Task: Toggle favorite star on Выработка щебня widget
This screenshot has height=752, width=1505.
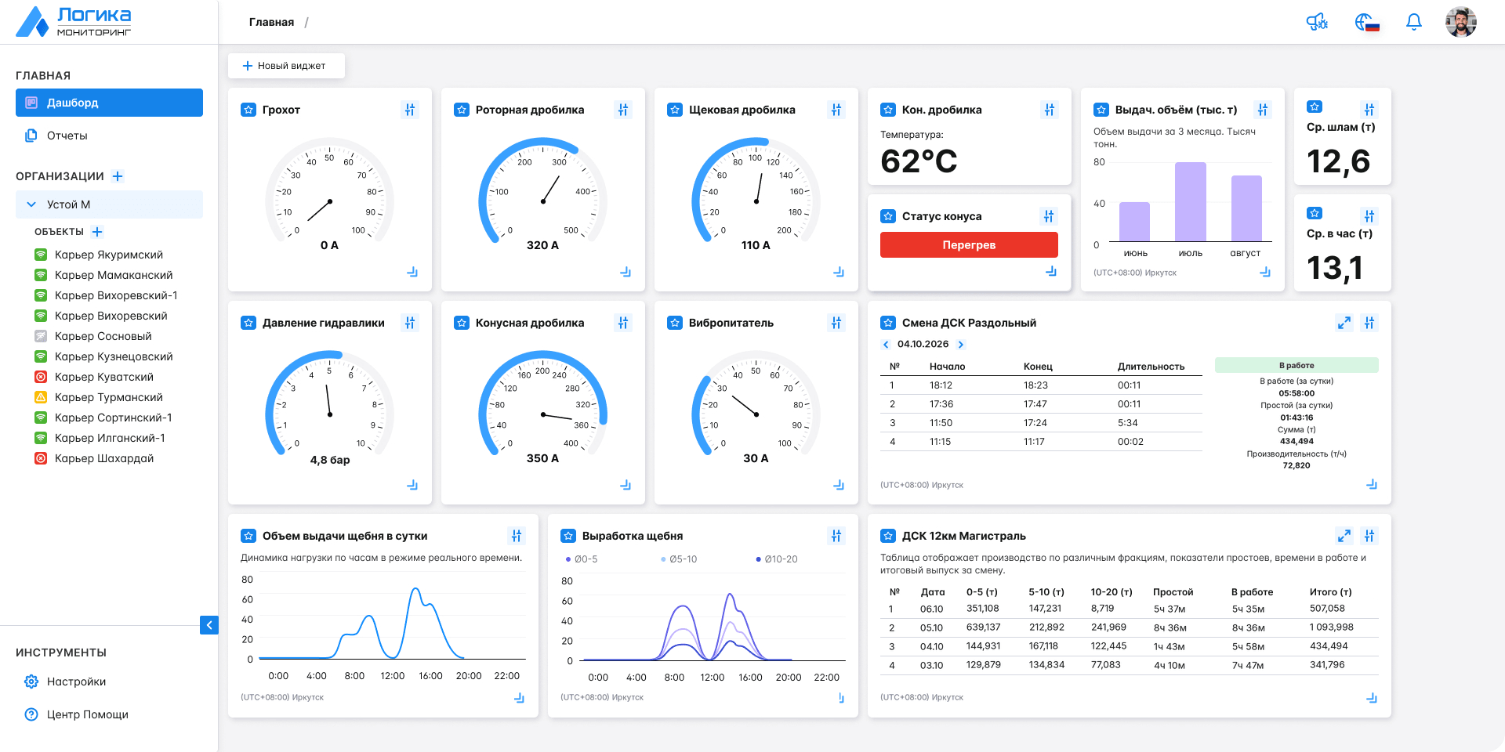Action: (x=568, y=536)
